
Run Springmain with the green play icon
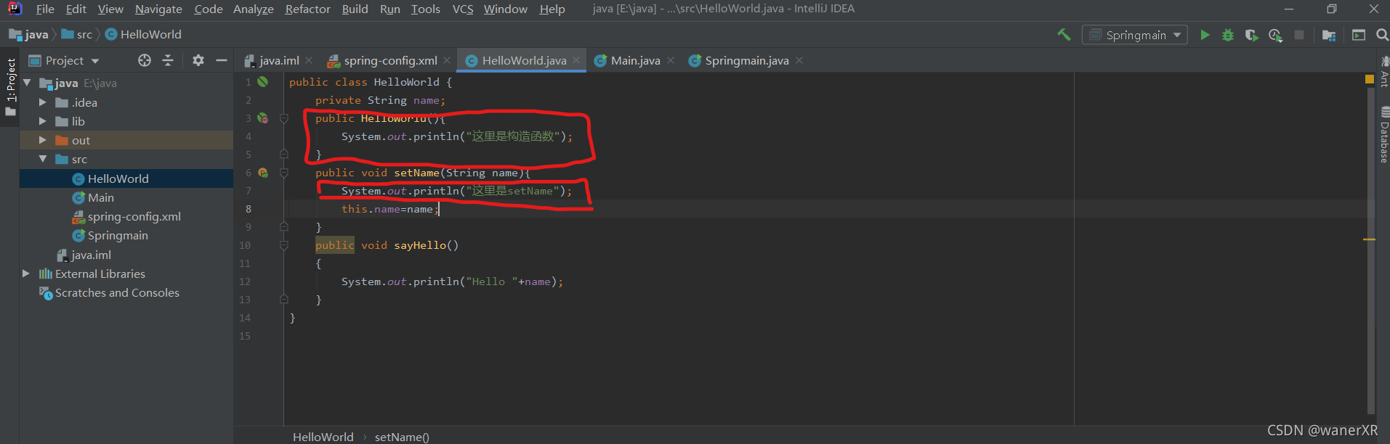1205,35
